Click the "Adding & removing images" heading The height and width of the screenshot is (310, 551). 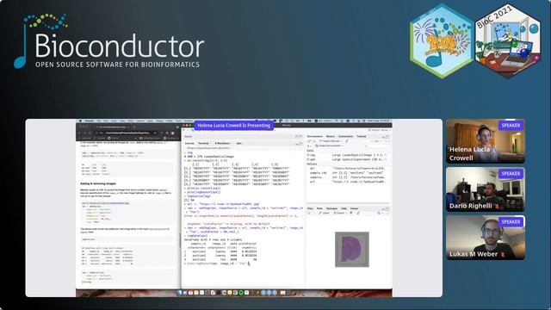pyautogui.click(x=98, y=183)
